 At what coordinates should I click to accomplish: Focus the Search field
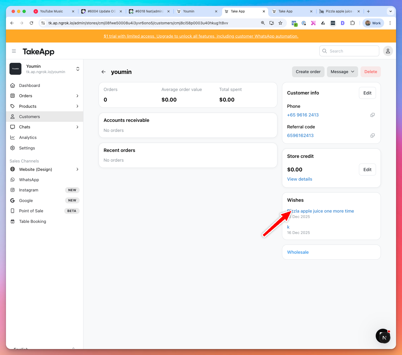pos(349,51)
